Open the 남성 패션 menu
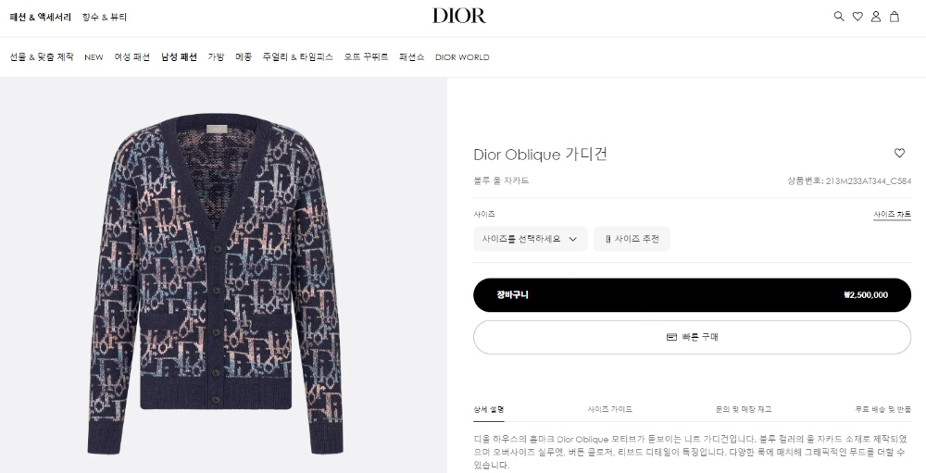 179,57
